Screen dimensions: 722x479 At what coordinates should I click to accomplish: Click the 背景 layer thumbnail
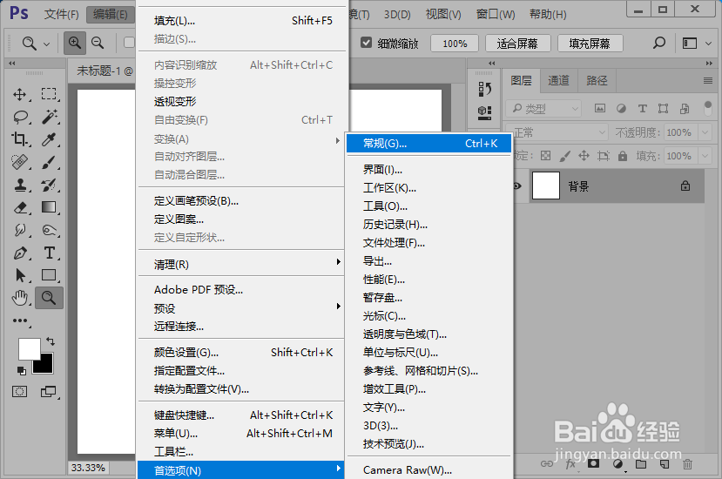pos(546,186)
